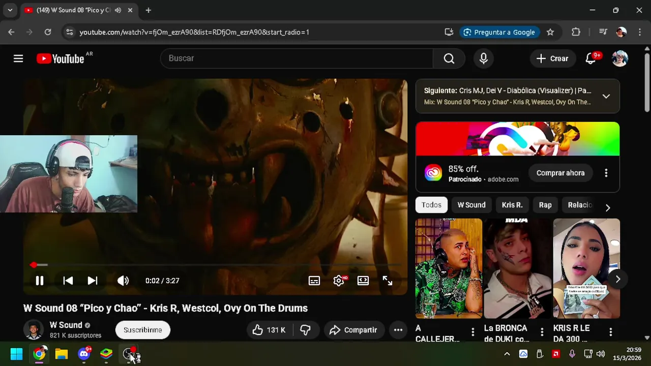This screenshot has width=651, height=366.
Task: Focus the Buscar search field
Action: tap(297, 58)
